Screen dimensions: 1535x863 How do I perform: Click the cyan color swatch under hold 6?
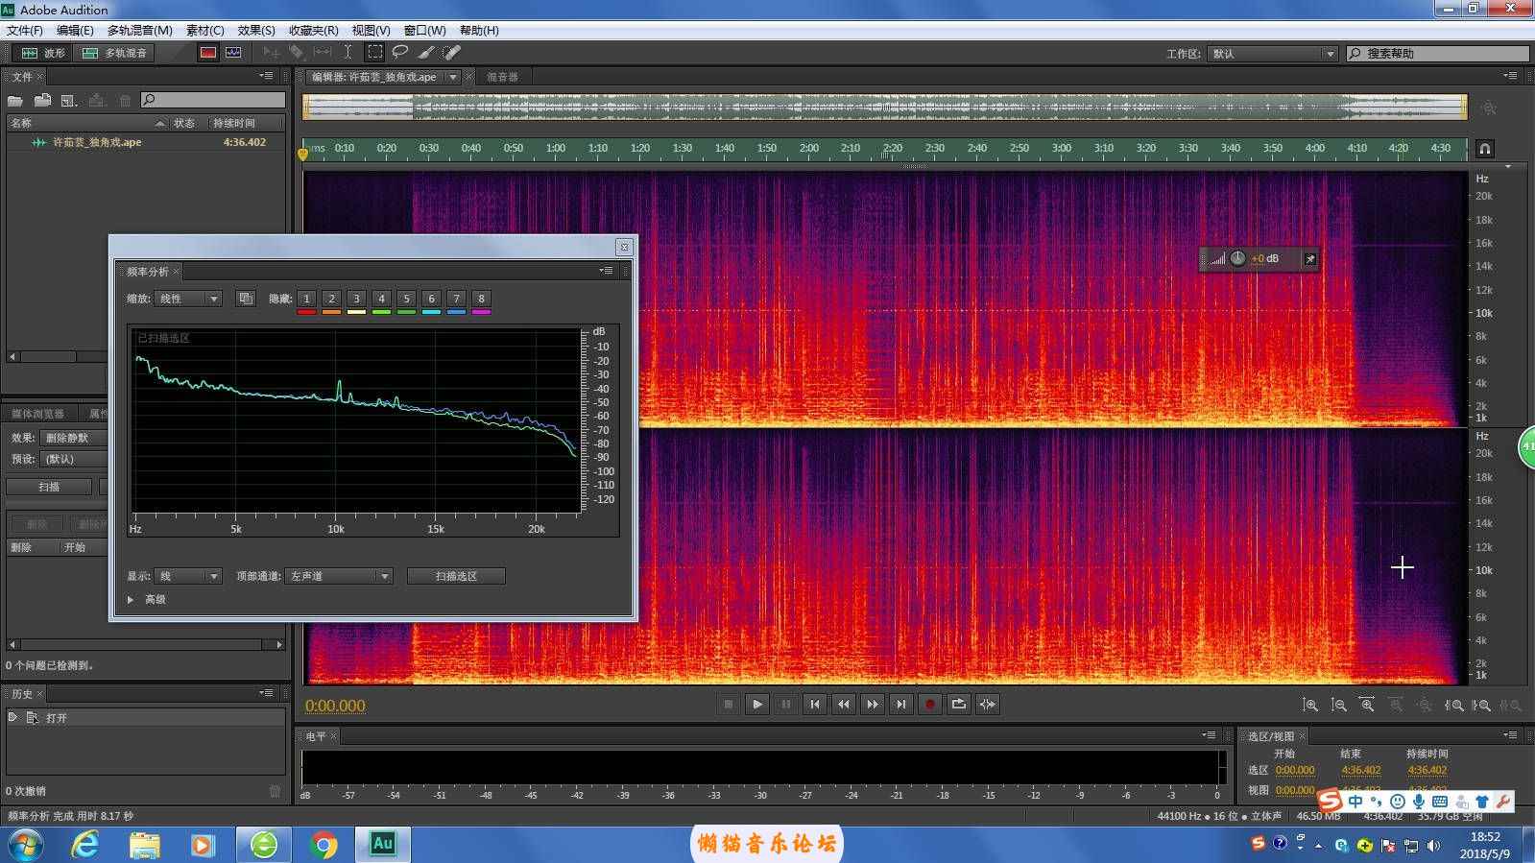pos(431,312)
